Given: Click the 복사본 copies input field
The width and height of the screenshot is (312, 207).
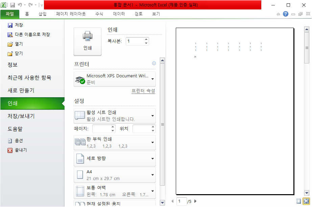Looking at the screenshot, I should [x=135, y=41].
